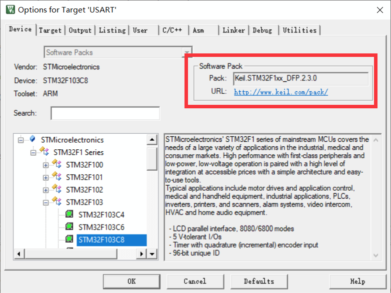Screen dimensions: 391x293
Task: Click device tree scroll right arrow
Action: click(x=141, y=254)
